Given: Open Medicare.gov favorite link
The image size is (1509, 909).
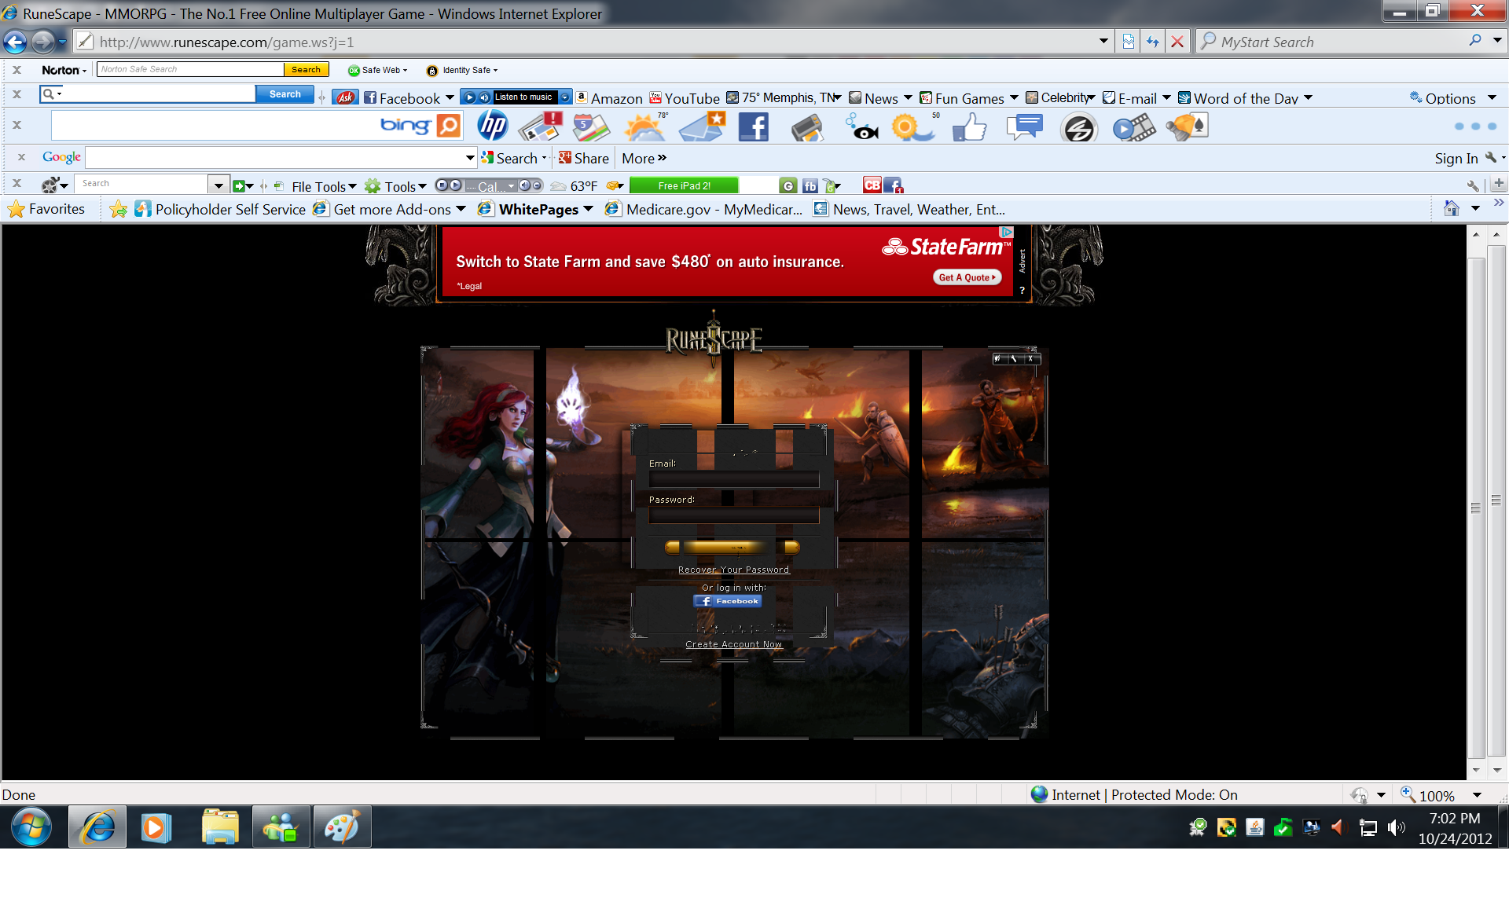Looking at the screenshot, I should (x=704, y=209).
